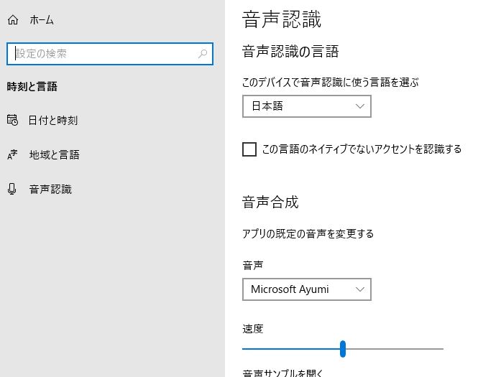The image size is (478, 377).
Task: Select 音声認識 in the left sidebar
Action: pos(50,189)
